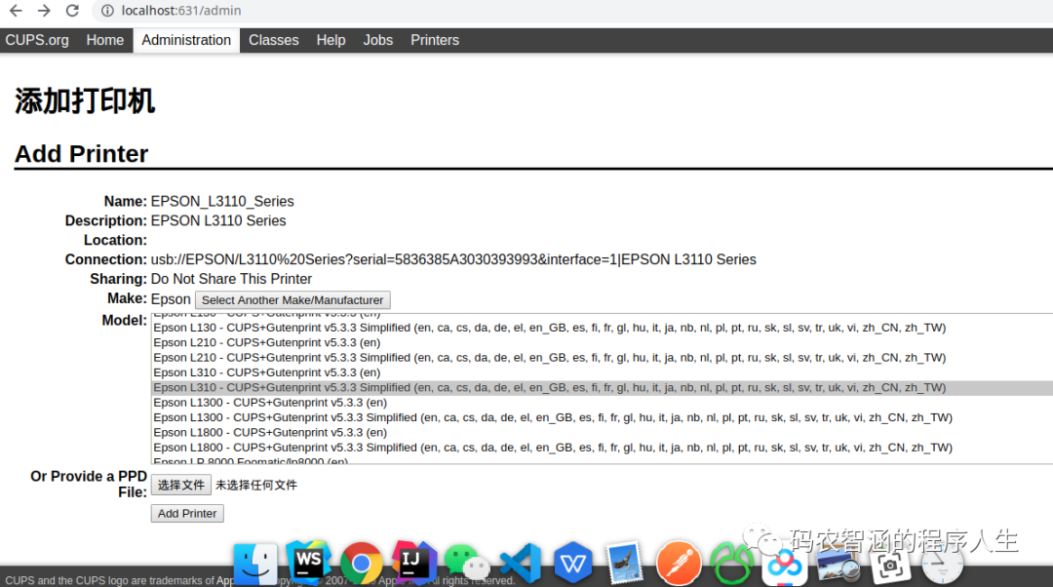1053x587 pixels.
Task: Open WeChat from the dock
Action: click(467, 563)
